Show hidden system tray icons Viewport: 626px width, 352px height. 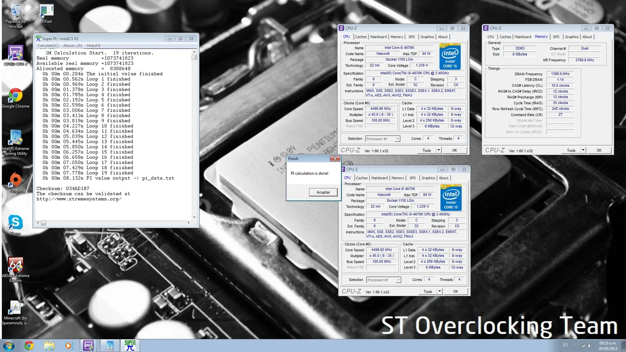(x=574, y=346)
